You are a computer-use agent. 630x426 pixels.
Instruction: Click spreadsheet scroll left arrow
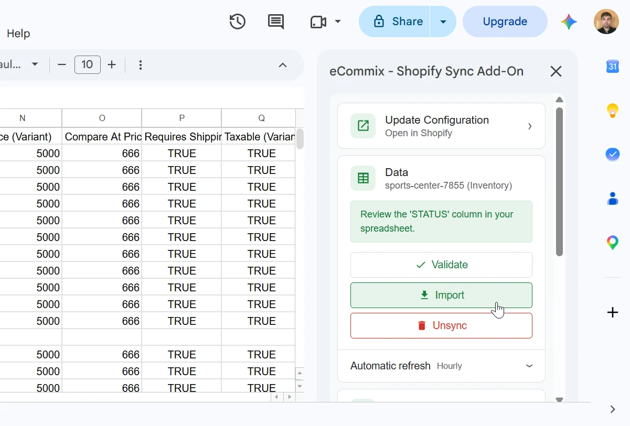[277, 397]
